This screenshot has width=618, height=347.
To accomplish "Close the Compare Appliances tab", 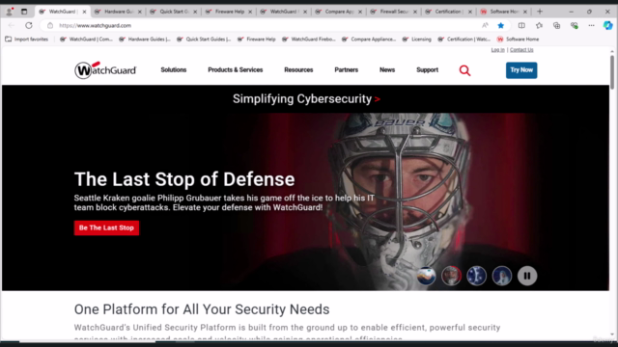I will (x=360, y=12).
